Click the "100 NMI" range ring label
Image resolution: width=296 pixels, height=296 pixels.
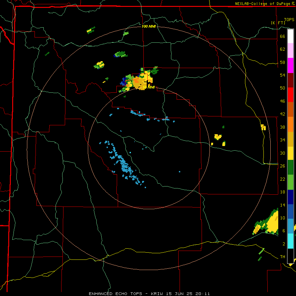point(149,26)
